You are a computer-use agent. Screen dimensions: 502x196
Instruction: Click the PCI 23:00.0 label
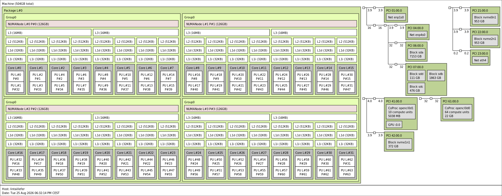(x=480, y=54)
